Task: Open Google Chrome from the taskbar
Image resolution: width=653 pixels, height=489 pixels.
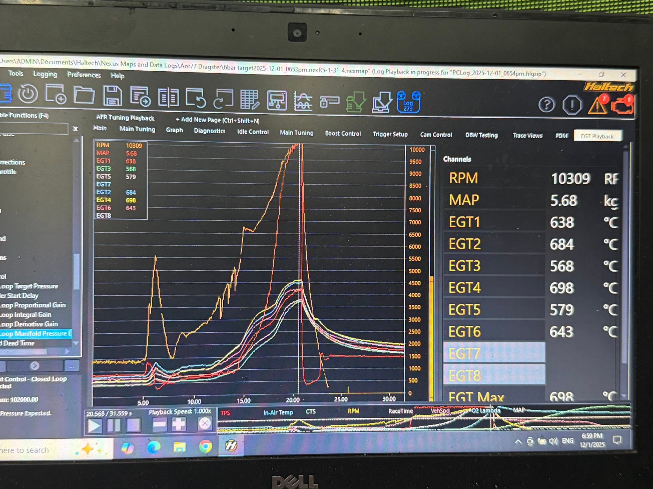Action: coord(205,447)
